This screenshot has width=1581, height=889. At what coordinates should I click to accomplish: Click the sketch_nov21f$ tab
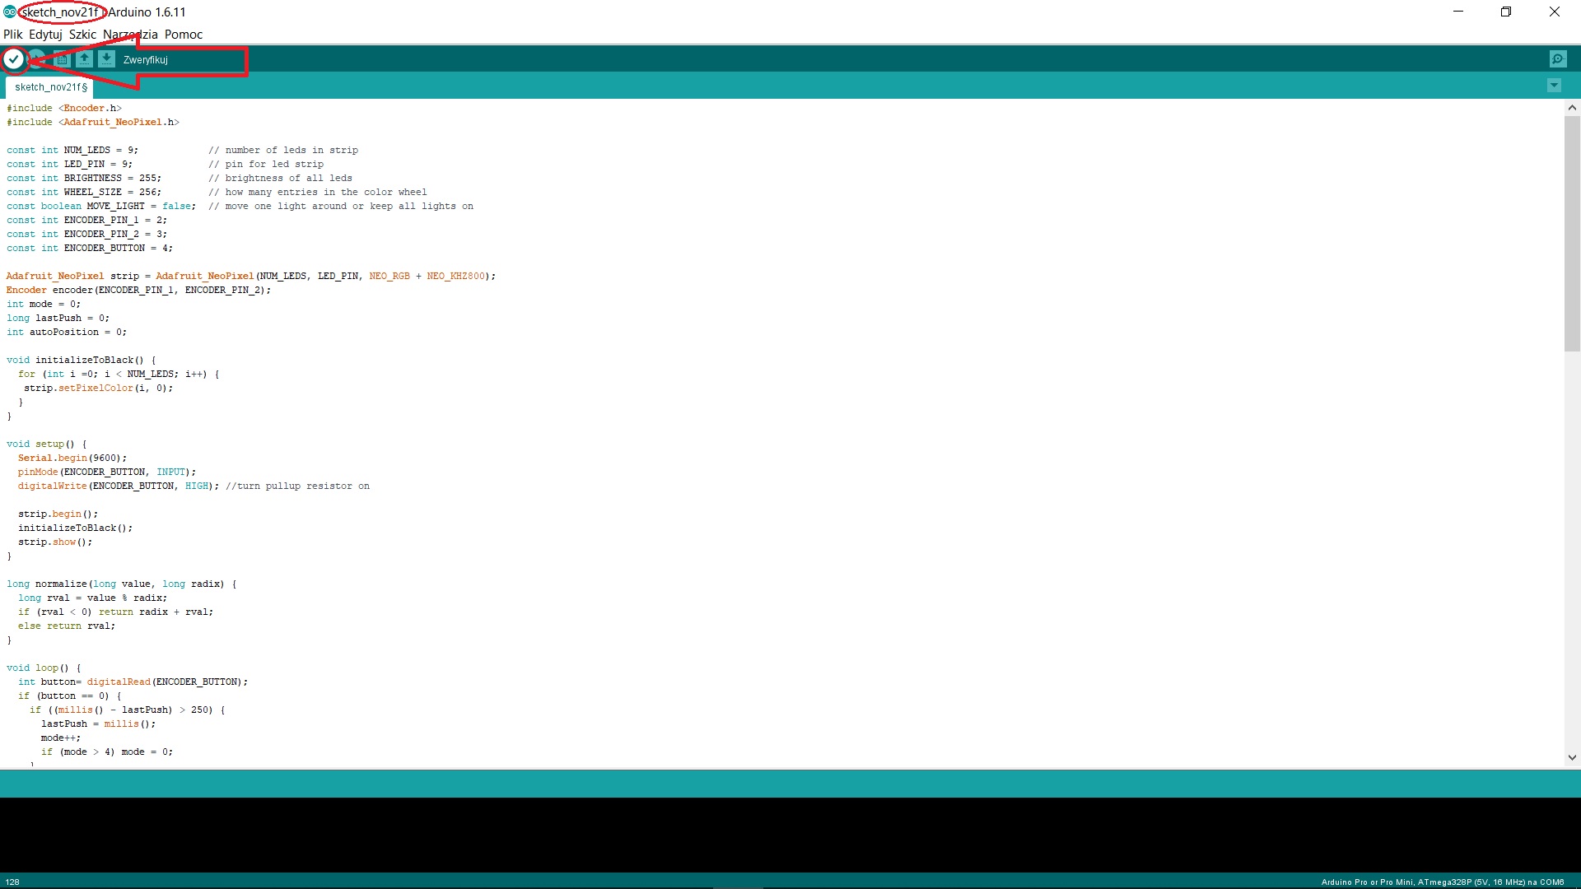pos(51,86)
